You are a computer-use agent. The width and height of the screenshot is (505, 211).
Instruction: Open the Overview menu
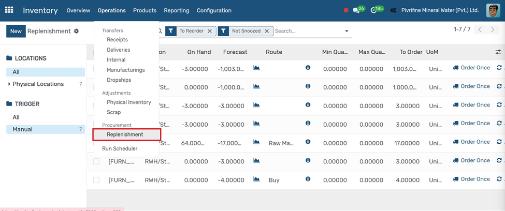click(x=78, y=10)
